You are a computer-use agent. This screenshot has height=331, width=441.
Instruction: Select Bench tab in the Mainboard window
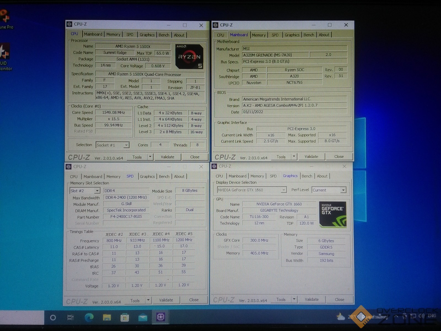[x=309, y=35]
